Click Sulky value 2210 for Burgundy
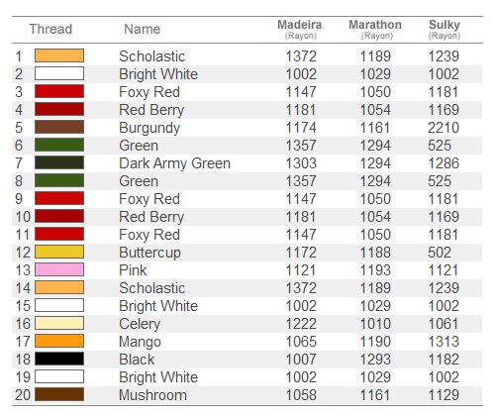Viewport: 495px width, 416px height. (444, 128)
